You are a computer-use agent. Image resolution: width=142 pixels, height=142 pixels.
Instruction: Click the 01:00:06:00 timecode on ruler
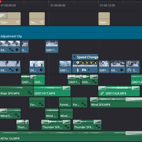(58, 5)
